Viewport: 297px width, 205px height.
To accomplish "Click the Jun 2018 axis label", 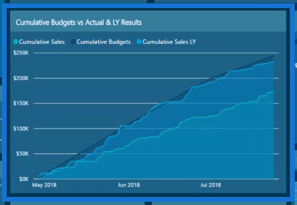I will tap(129, 185).
